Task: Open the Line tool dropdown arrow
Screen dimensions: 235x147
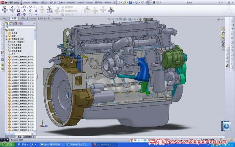Action: click(x=21, y=7)
